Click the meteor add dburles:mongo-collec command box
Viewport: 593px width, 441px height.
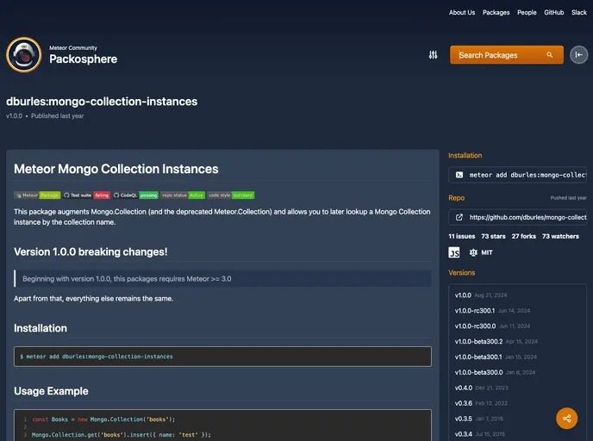point(517,175)
